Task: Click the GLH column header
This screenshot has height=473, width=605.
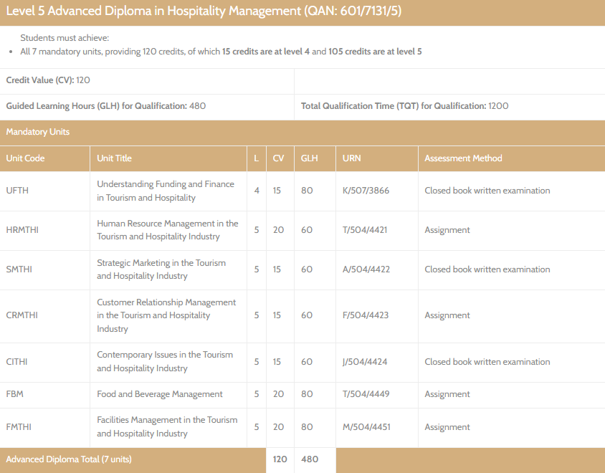Action: [309, 158]
